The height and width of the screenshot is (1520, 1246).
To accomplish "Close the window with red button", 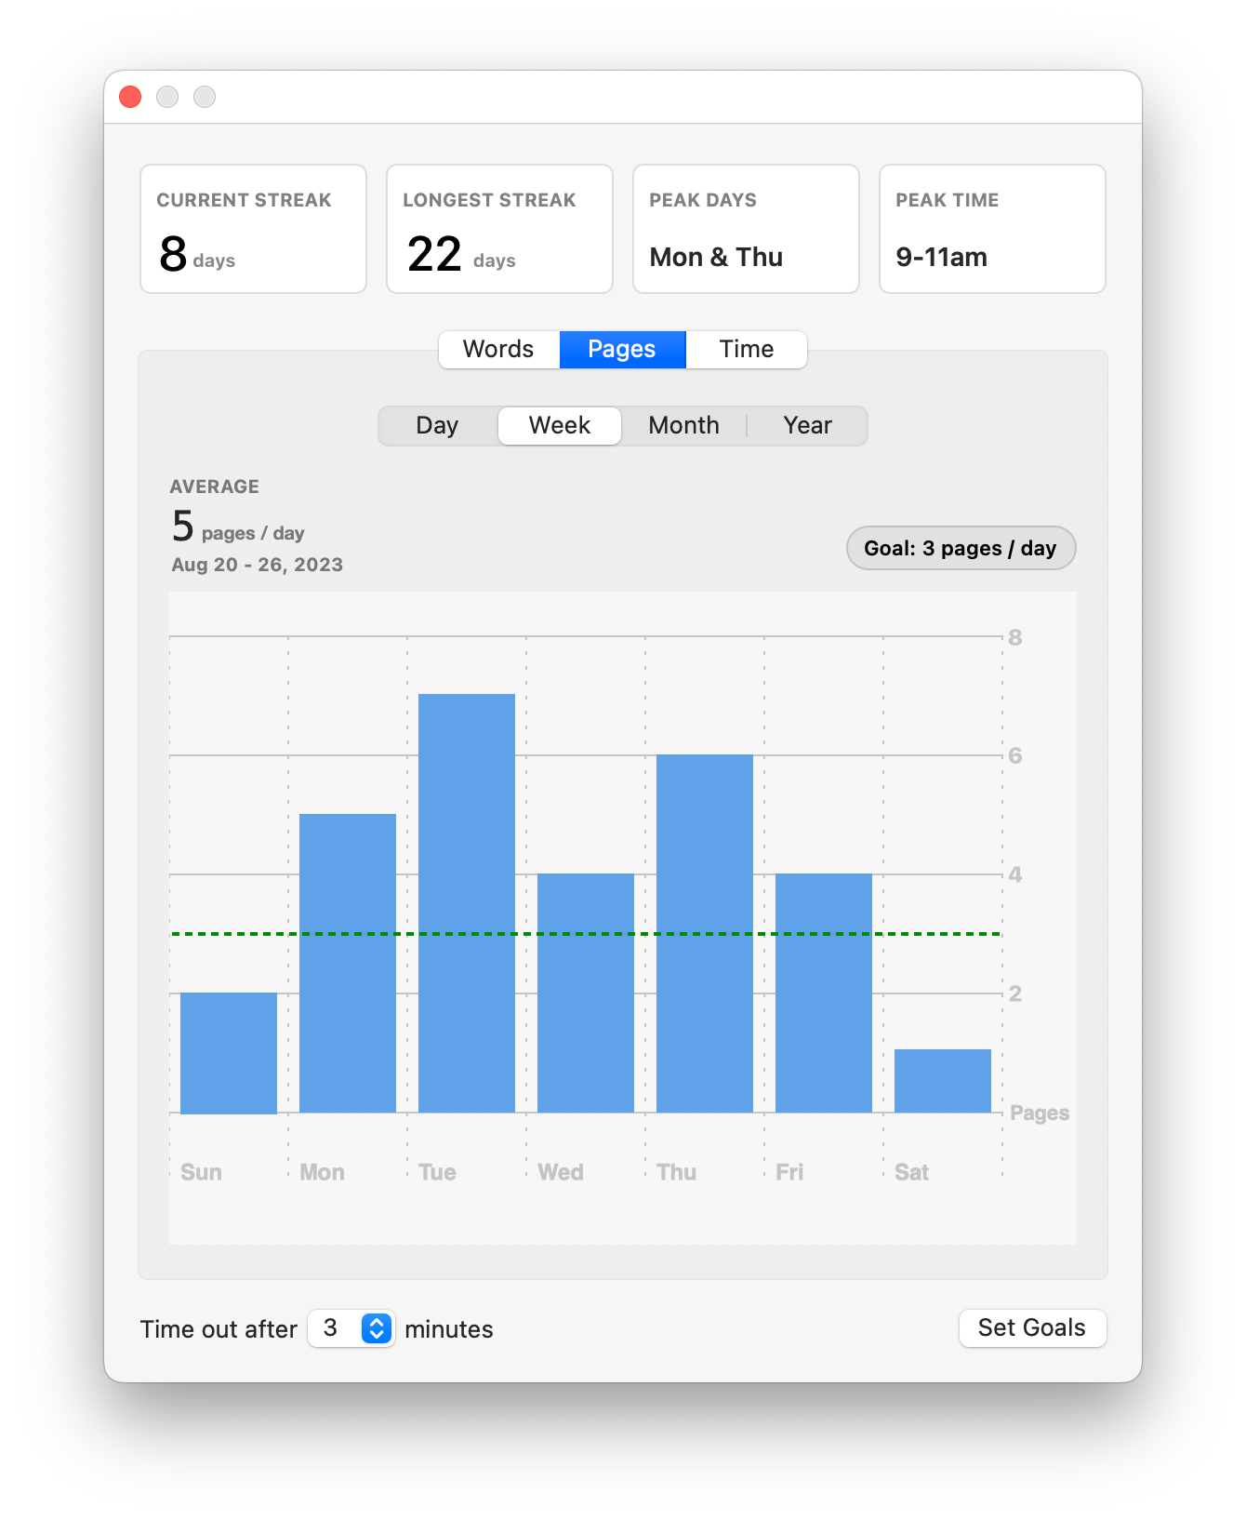I will pos(131,97).
